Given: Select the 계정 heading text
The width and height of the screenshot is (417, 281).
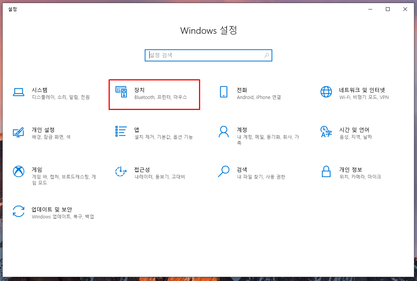Looking at the screenshot, I should [242, 130].
